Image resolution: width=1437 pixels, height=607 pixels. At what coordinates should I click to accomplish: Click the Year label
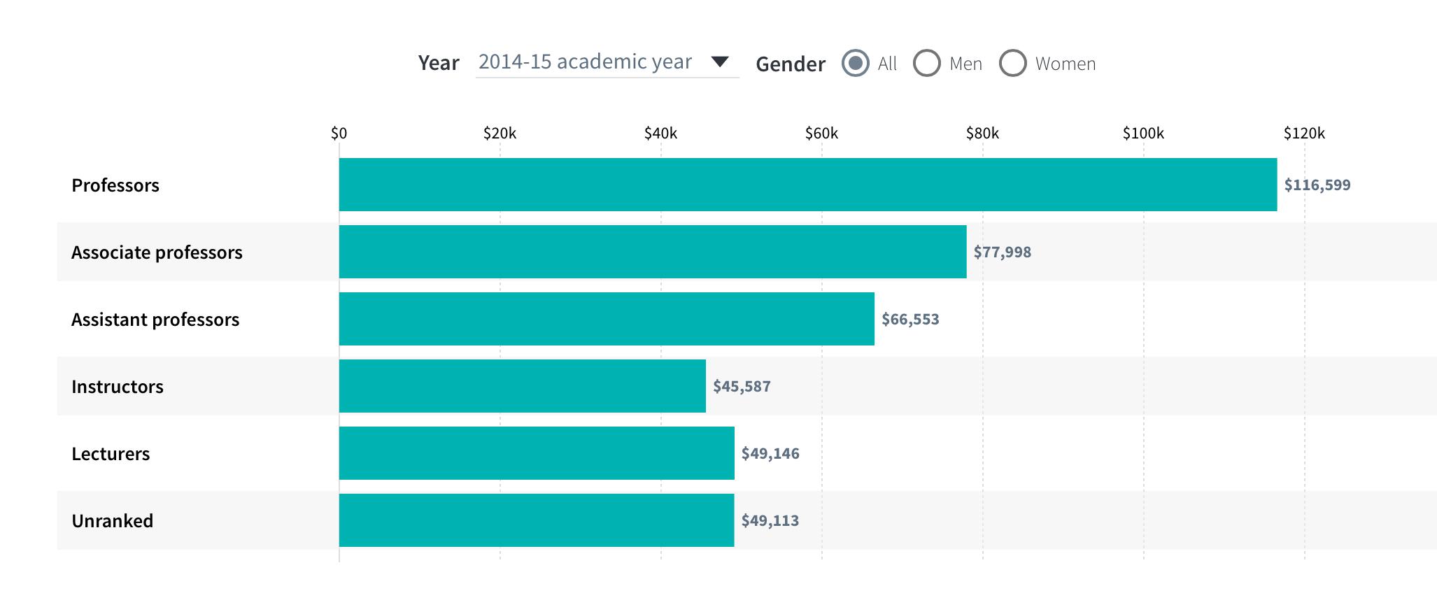pyautogui.click(x=437, y=62)
